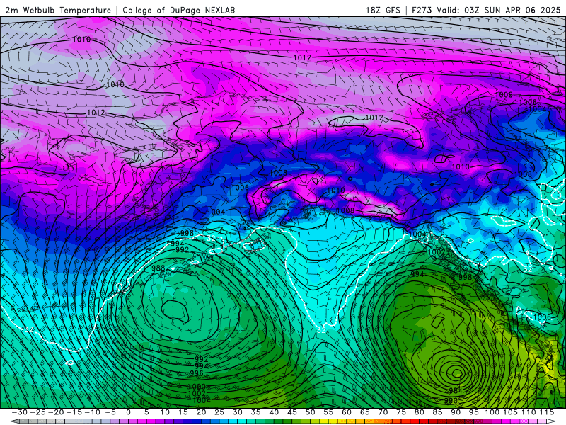Click the 35 value on the color scale
The image size is (566, 425).
pos(255,412)
